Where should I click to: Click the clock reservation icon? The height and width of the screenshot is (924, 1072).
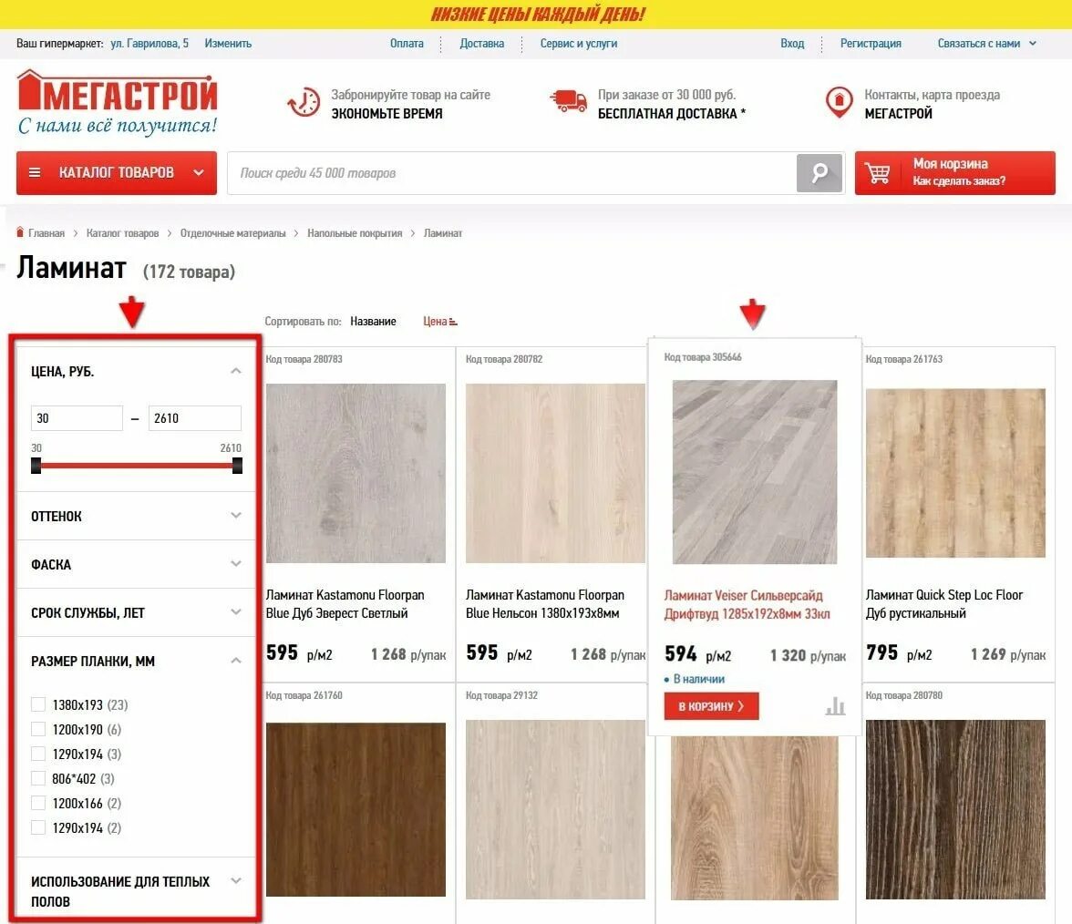[x=304, y=102]
